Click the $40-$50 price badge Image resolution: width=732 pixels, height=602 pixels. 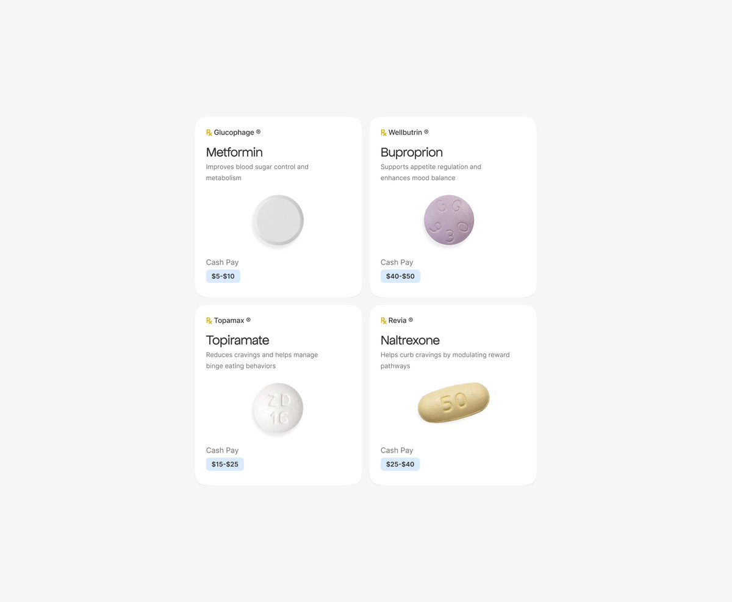click(400, 276)
